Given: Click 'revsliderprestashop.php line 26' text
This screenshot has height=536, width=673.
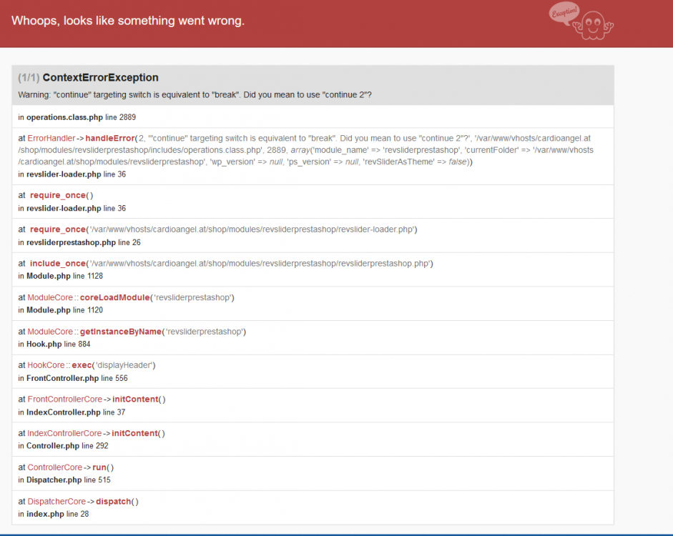Looking at the screenshot, I should point(84,242).
